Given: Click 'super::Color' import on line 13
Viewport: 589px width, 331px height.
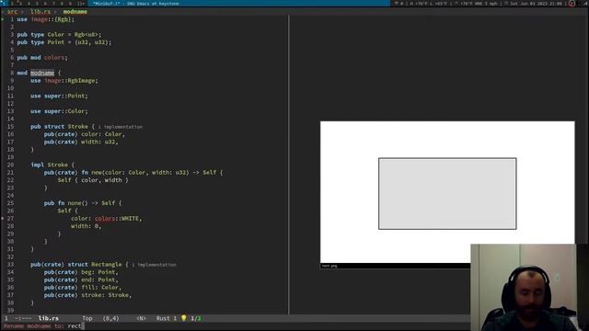Looking at the screenshot, I should 64,111.
